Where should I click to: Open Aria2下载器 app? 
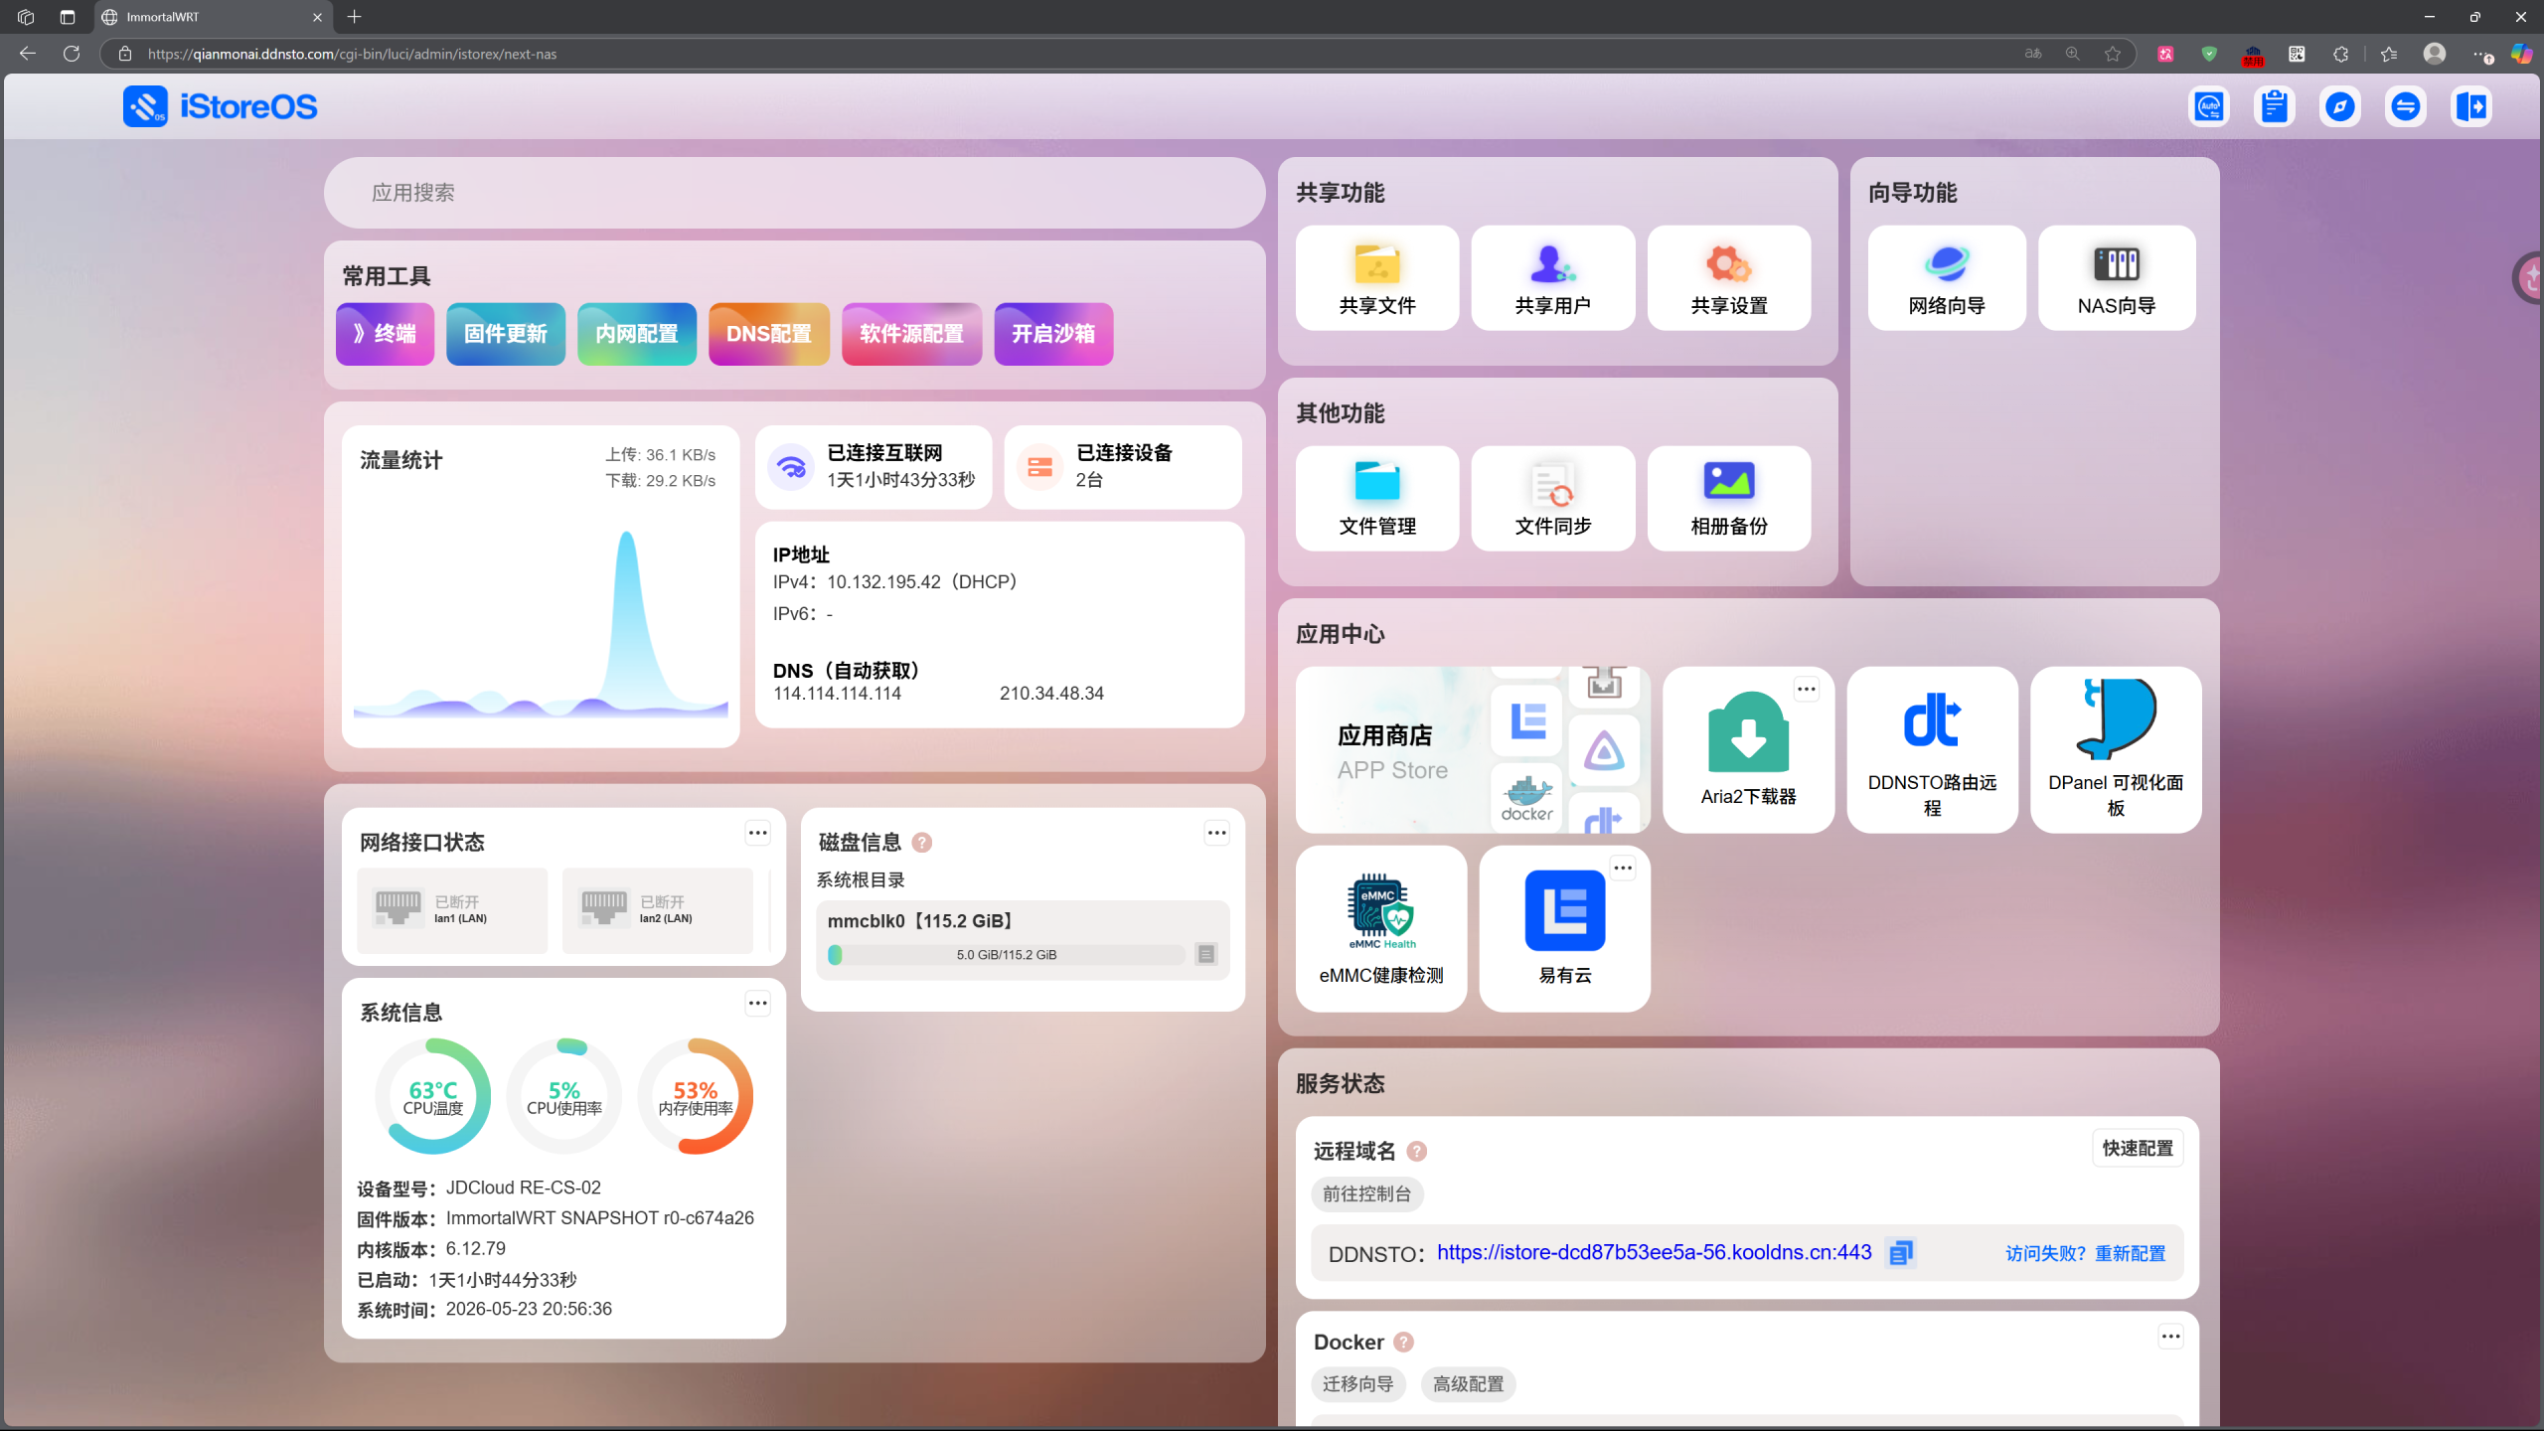[x=1748, y=750]
